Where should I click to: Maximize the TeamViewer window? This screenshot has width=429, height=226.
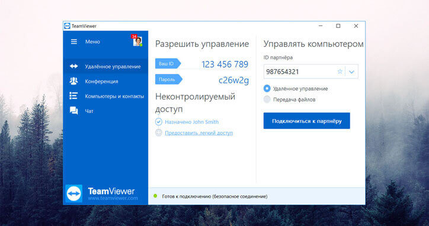click(338, 26)
